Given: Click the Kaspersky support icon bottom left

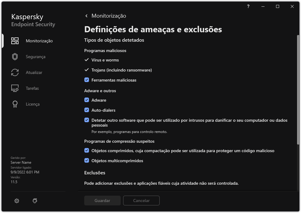Looking at the screenshot, I should click(x=35, y=201).
